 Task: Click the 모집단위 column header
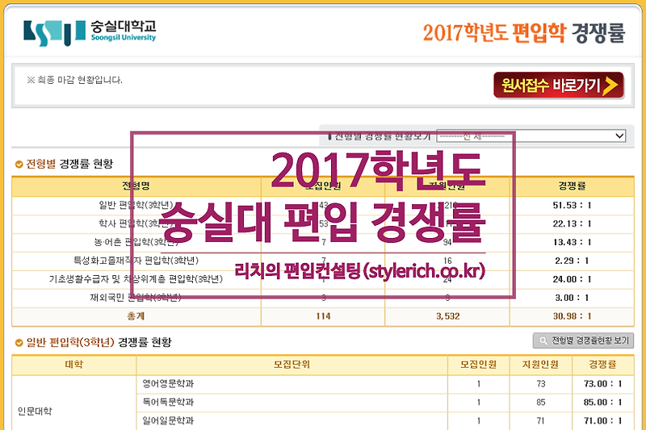point(292,365)
